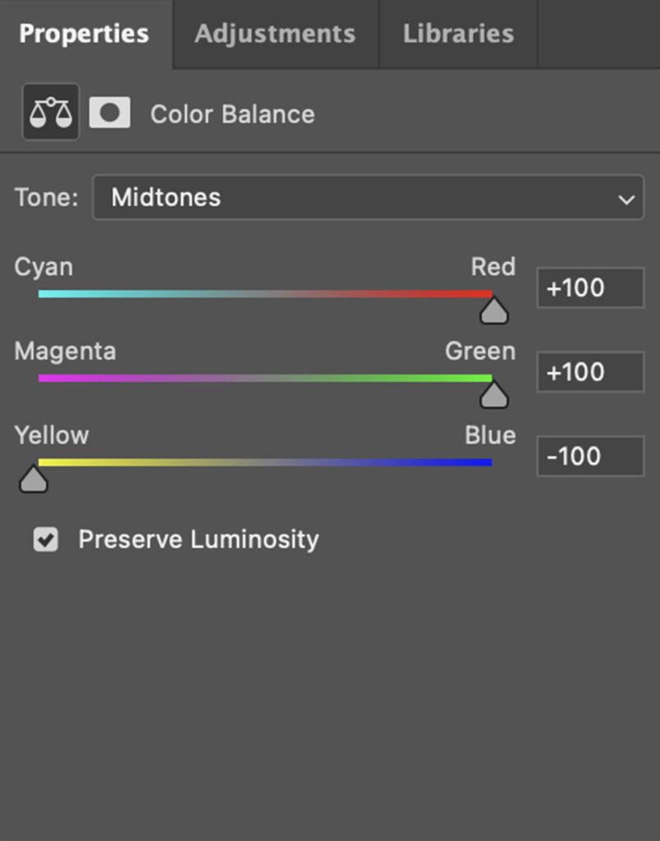This screenshot has width=660, height=841.
Task: Click the Tone label
Action: point(46,198)
